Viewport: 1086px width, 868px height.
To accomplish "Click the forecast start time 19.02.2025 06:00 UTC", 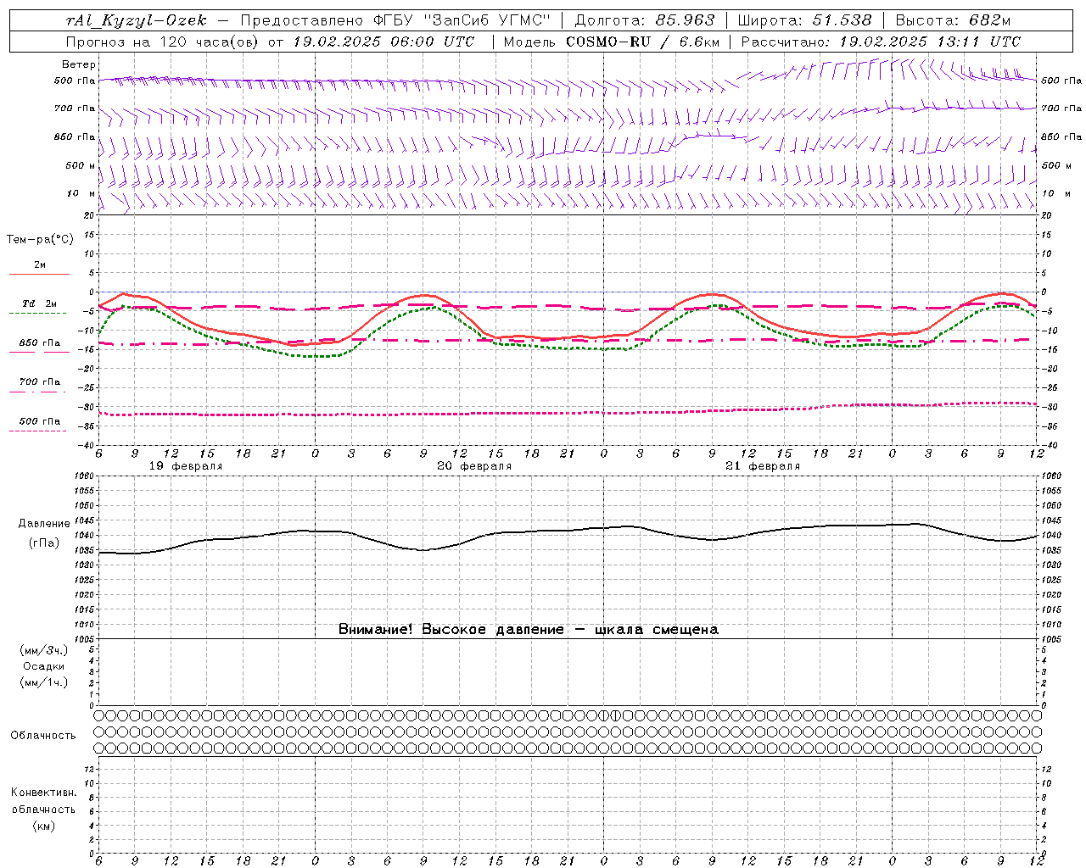I will [x=384, y=42].
